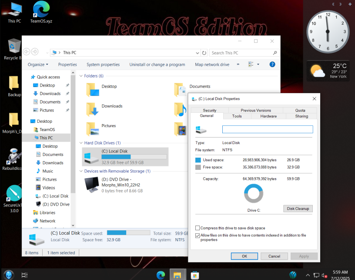Screen dimensions: 355x280
Task: Switch to the Security tab
Action: tap(210, 110)
